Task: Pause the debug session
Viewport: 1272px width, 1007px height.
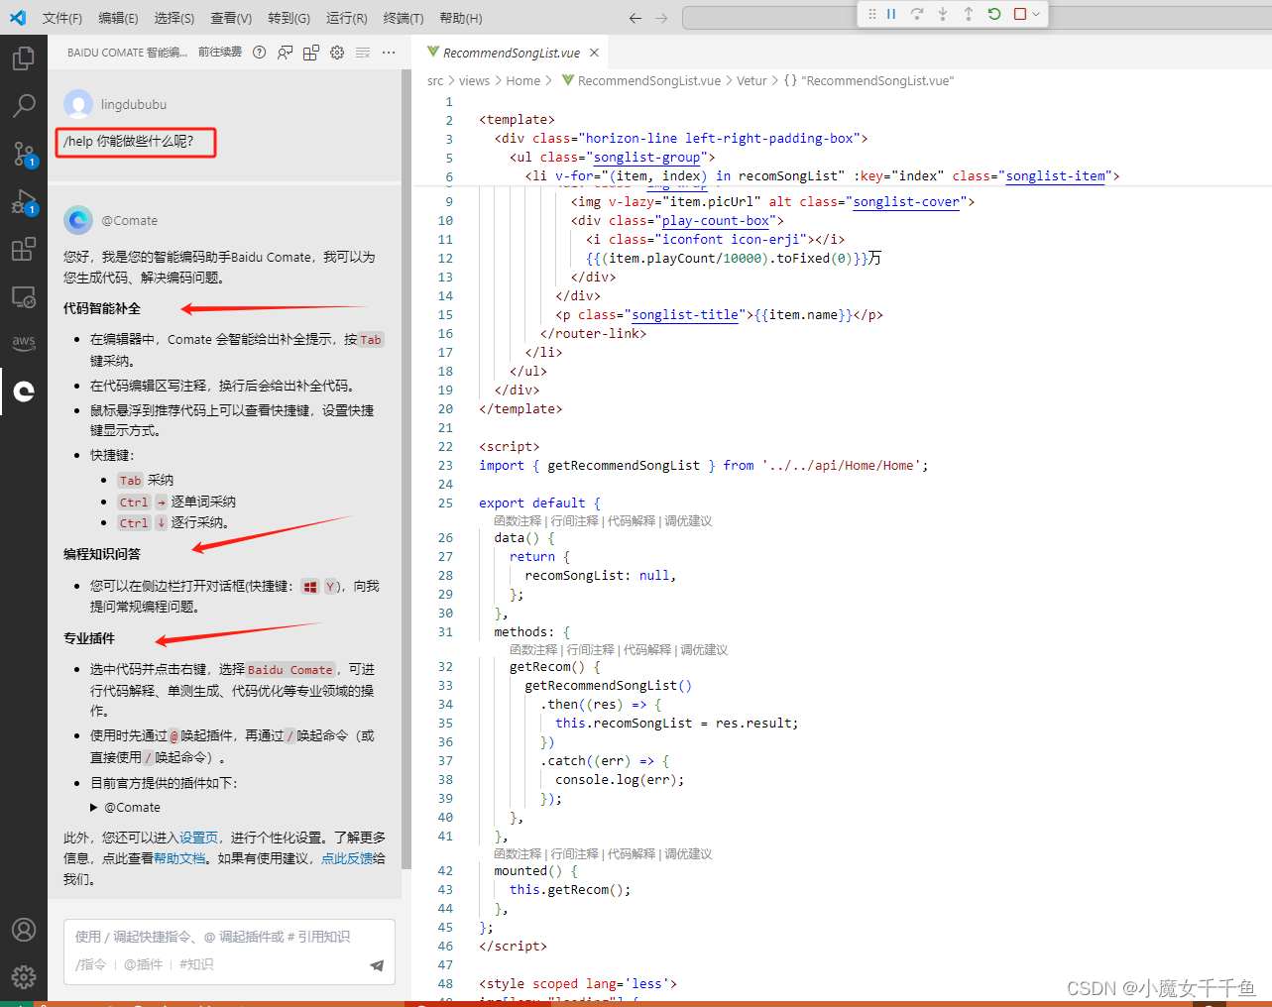Action: click(891, 14)
